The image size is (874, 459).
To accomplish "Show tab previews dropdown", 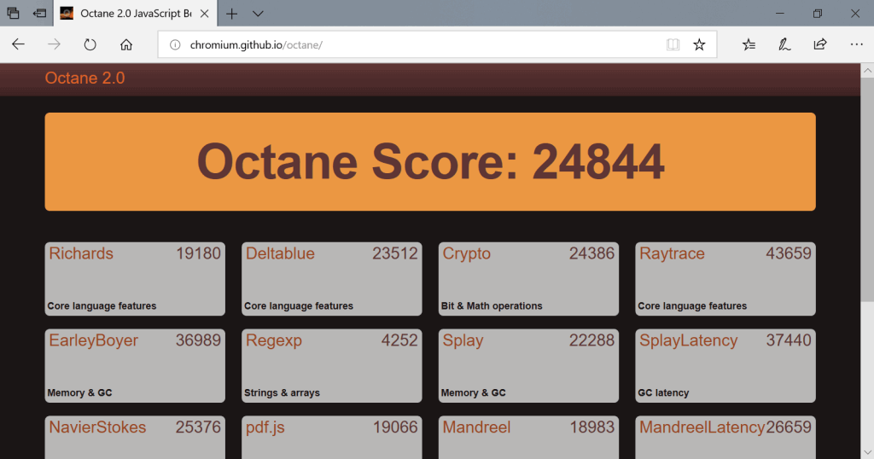I will [258, 14].
